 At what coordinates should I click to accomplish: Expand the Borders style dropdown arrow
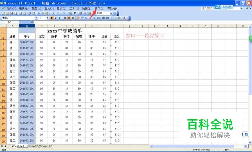pyautogui.click(x=115, y=18)
